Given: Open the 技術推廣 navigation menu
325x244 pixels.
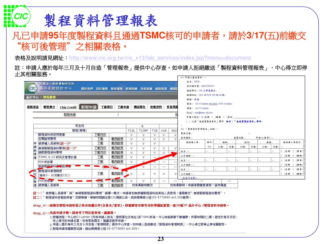Looking at the screenshot, I should click(146, 89).
